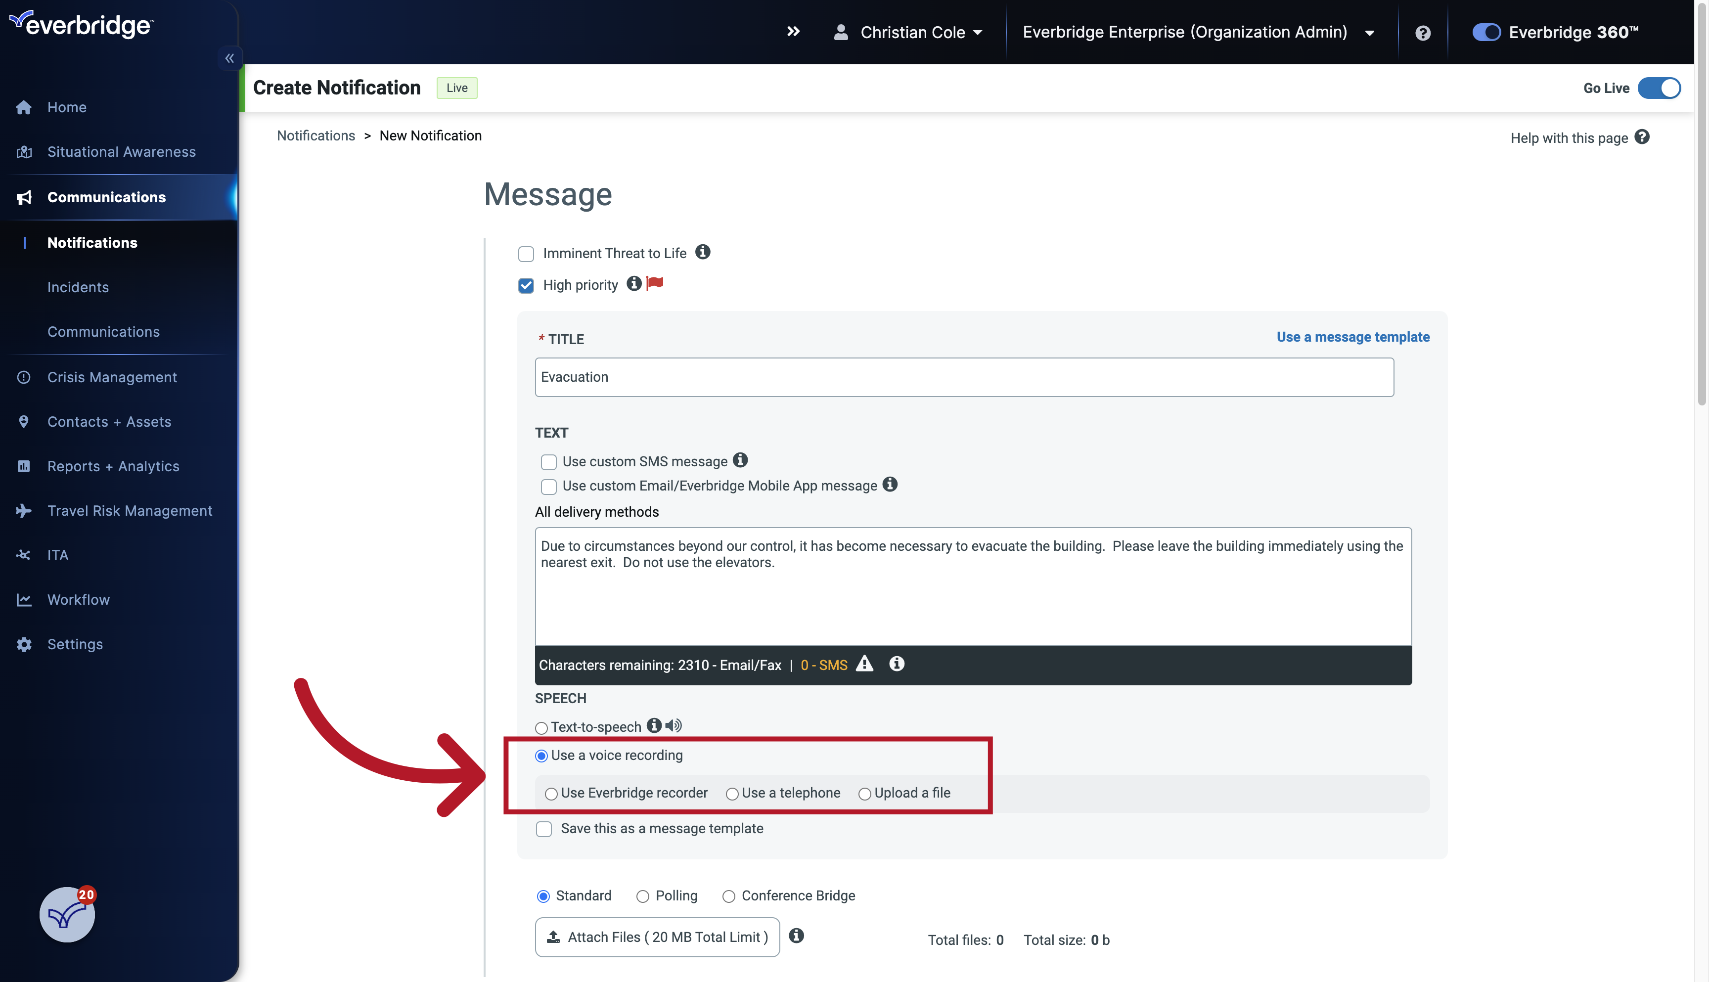Enable the Imminent Threat to Life checkbox
Viewport: 1709px width, 982px height.
526,254
